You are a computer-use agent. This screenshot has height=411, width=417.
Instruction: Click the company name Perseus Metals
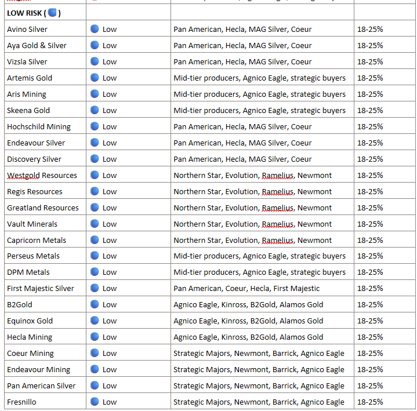click(x=33, y=256)
